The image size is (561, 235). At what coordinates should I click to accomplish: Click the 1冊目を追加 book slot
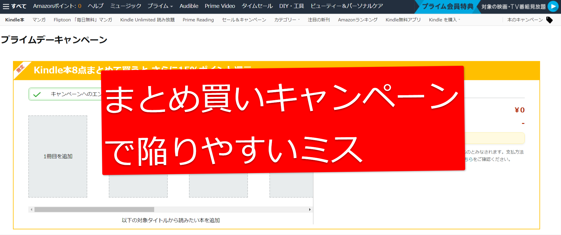58,156
